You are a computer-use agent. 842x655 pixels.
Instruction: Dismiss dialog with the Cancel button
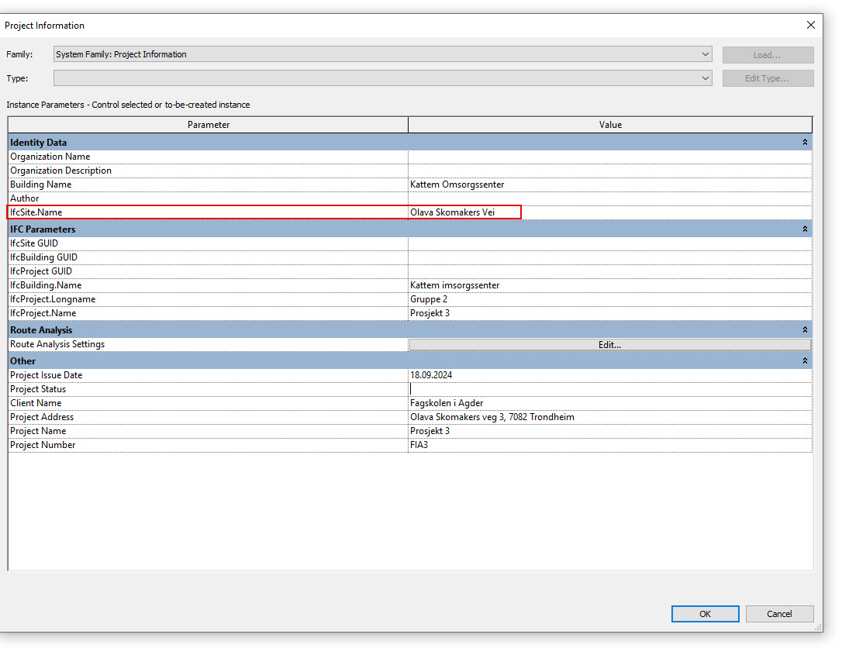click(779, 614)
